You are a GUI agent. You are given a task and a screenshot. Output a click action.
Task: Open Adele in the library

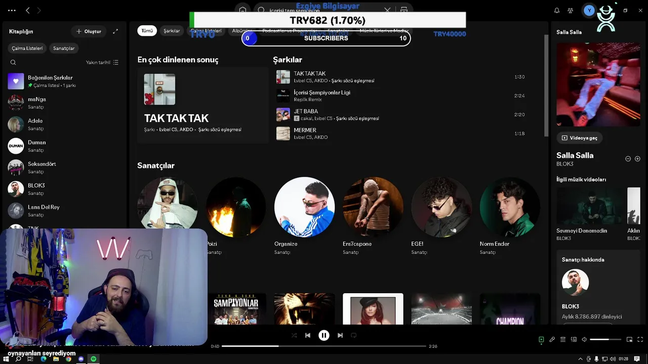click(x=64, y=124)
